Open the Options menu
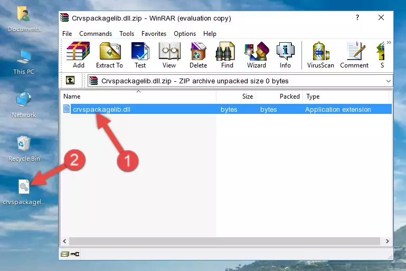406x271 pixels. tap(185, 34)
